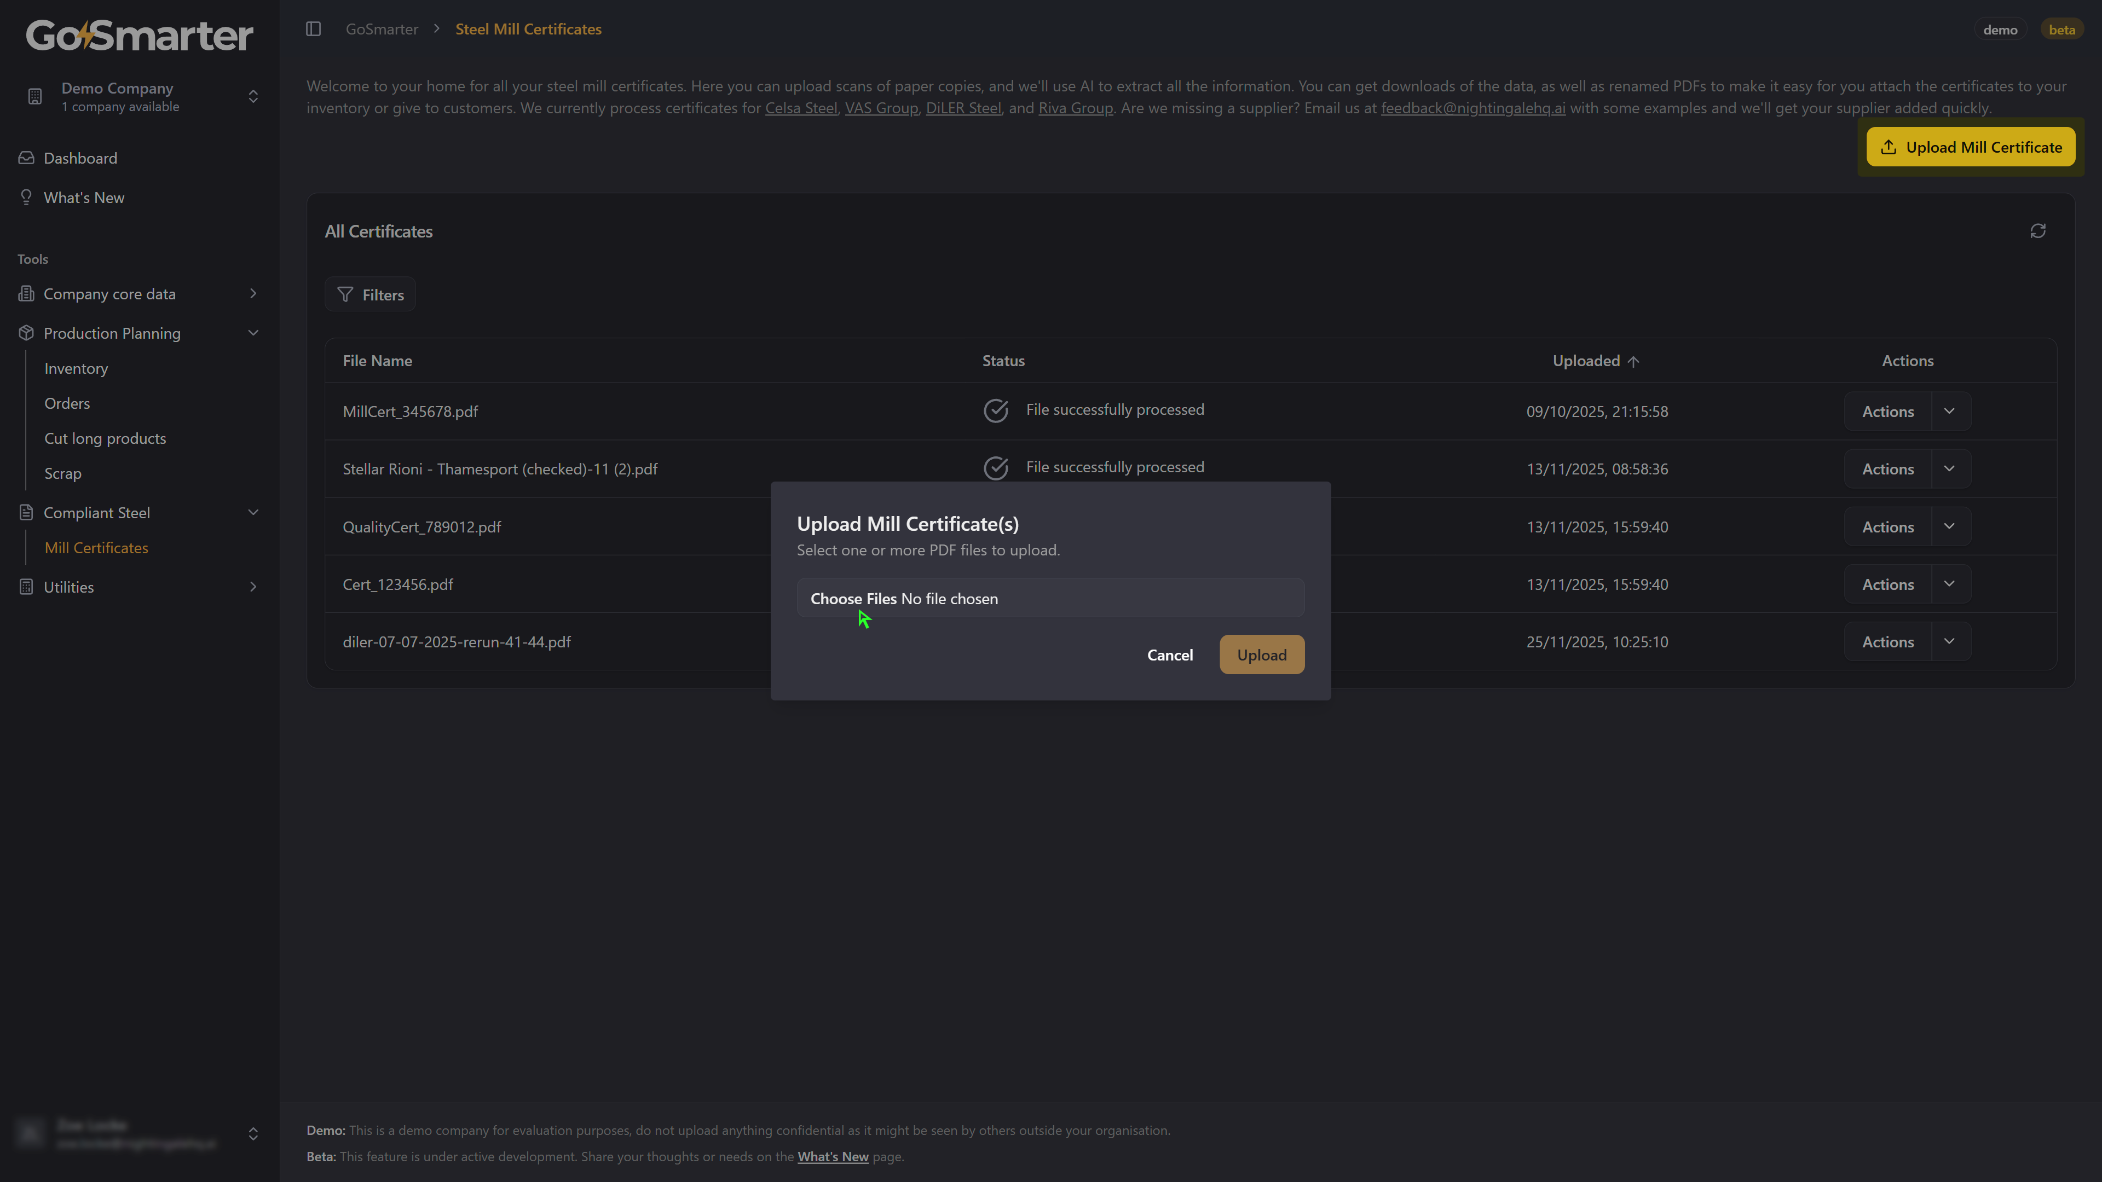Expand the Company core data section

coord(253,294)
